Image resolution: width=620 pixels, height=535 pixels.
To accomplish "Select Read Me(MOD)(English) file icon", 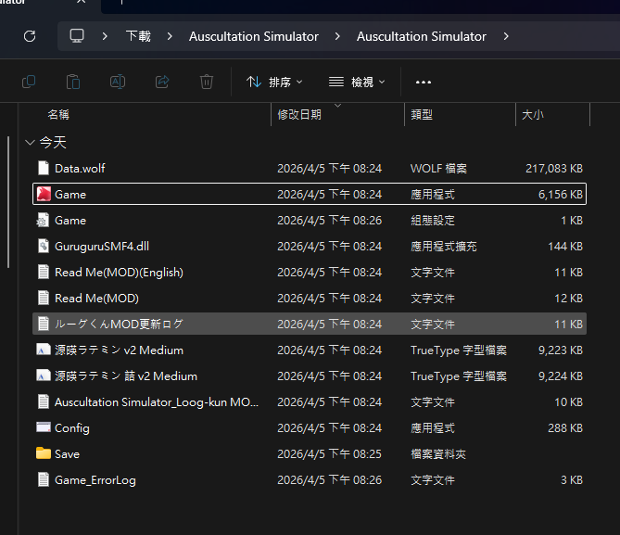I will (44, 273).
